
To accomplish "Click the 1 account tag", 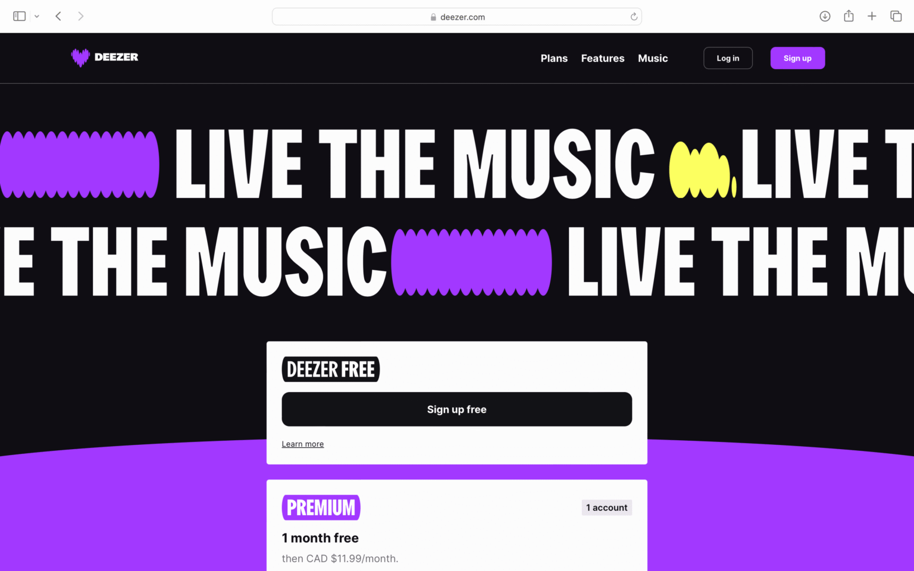I will coord(606,507).
